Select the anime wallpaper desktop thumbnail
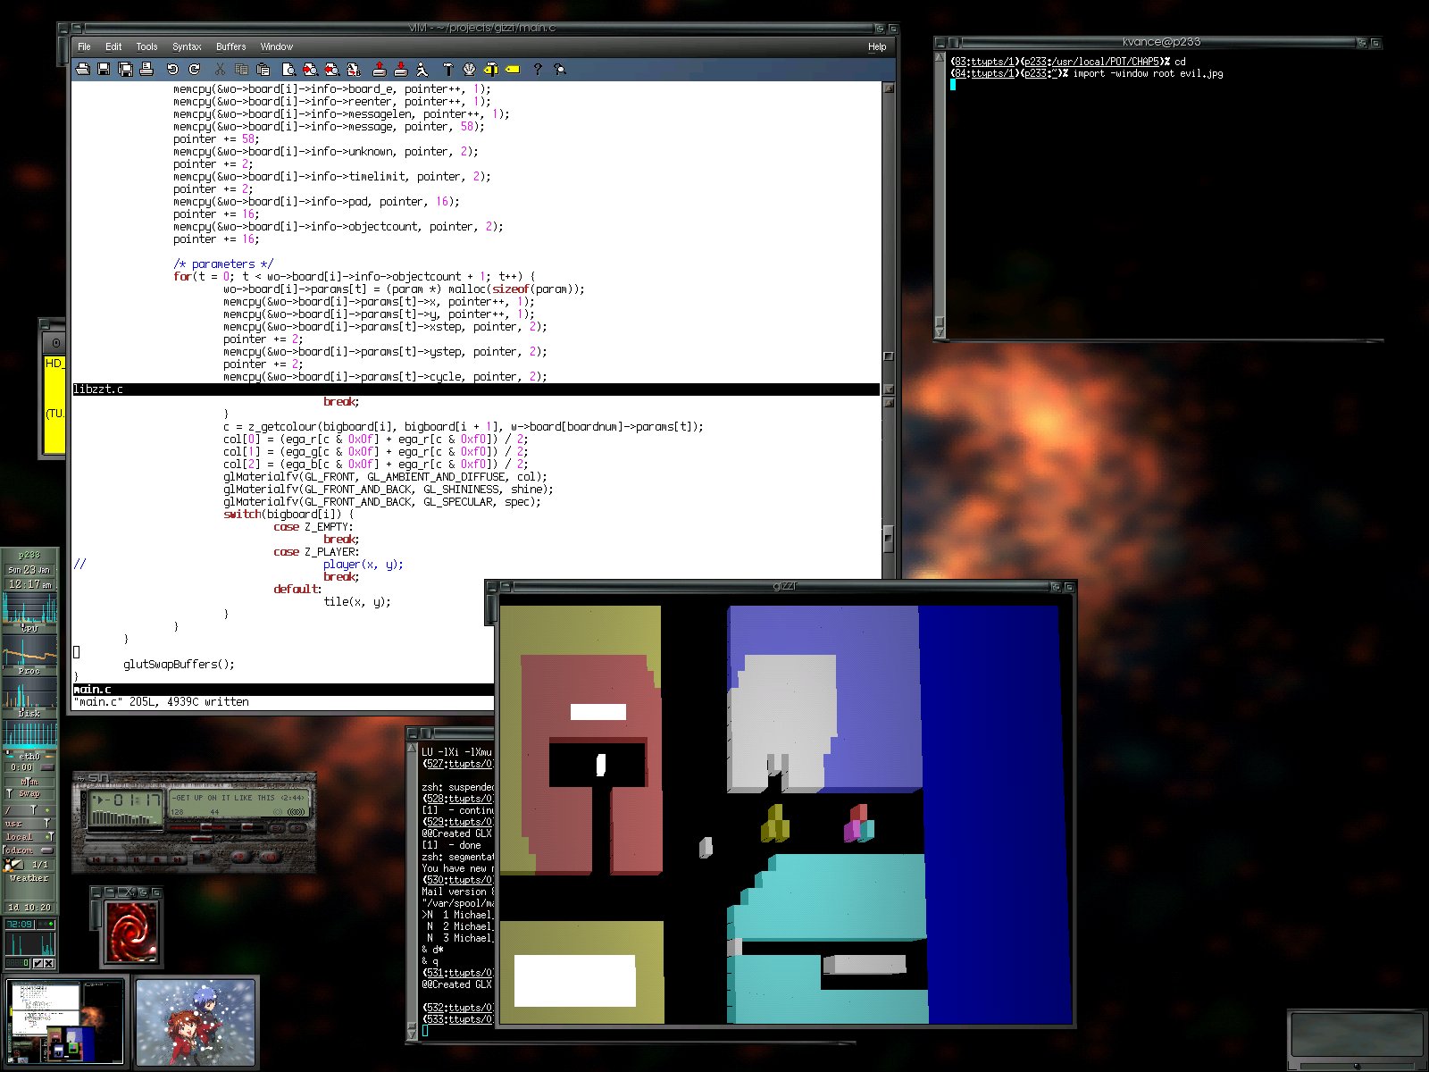 (x=196, y=1021)
